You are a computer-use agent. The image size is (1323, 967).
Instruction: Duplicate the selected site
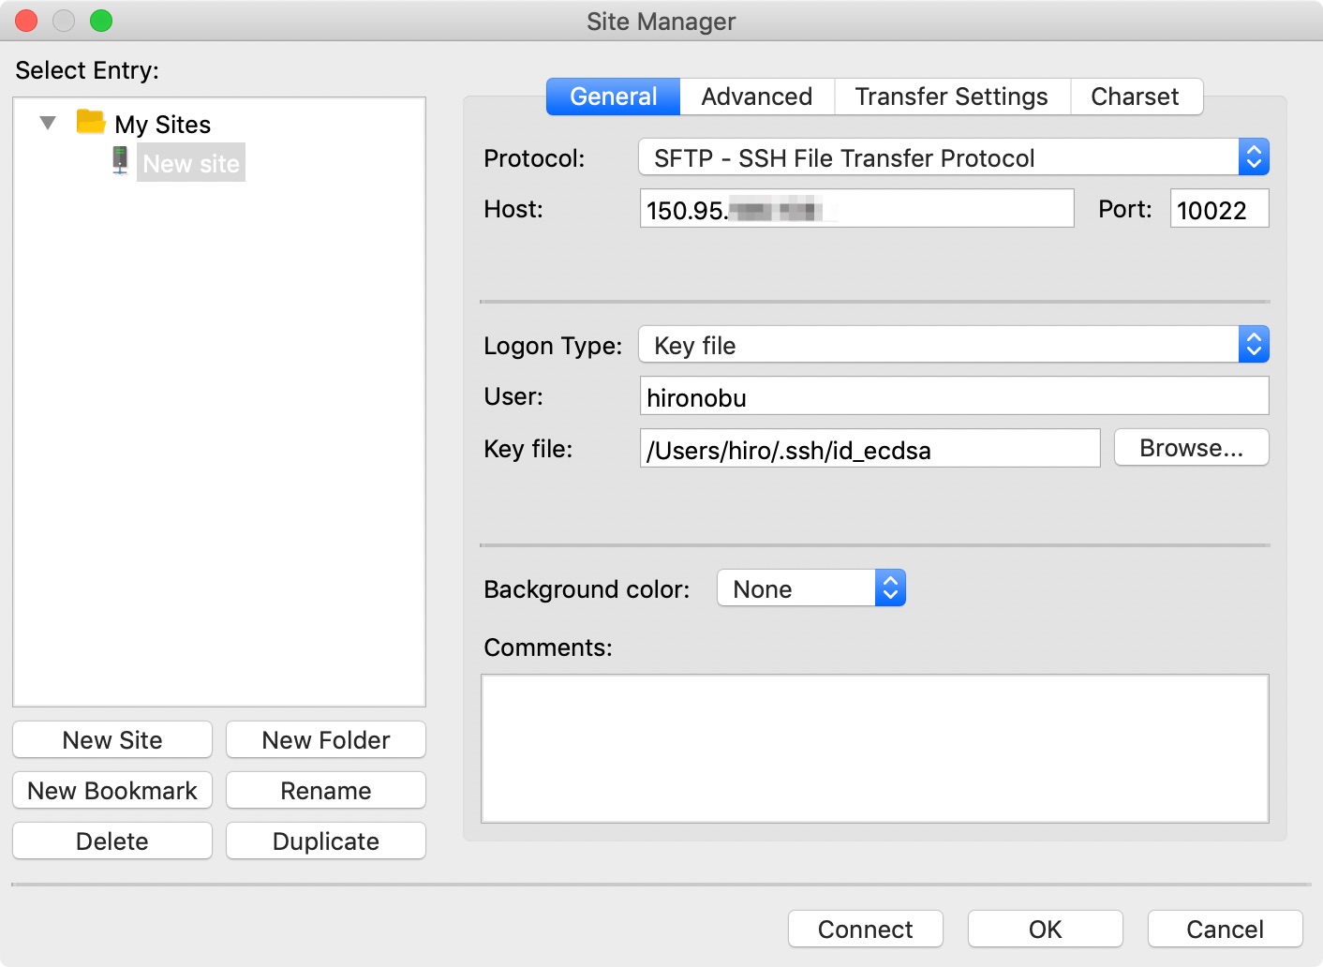pyautogui.click(x=325, y=841)
